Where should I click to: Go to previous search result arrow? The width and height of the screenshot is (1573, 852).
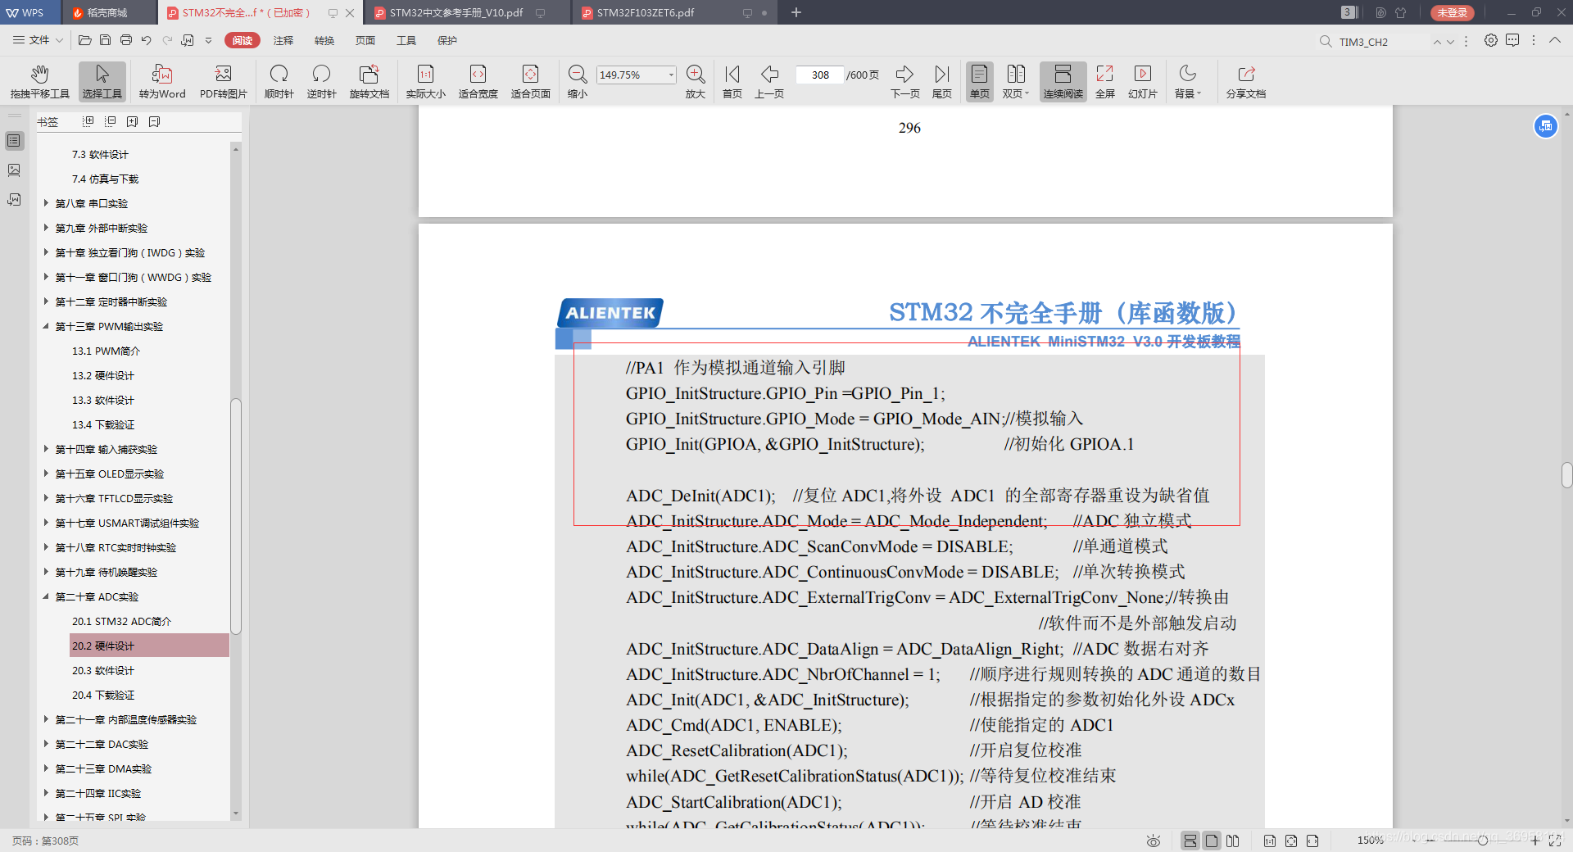click(1437, 42)
